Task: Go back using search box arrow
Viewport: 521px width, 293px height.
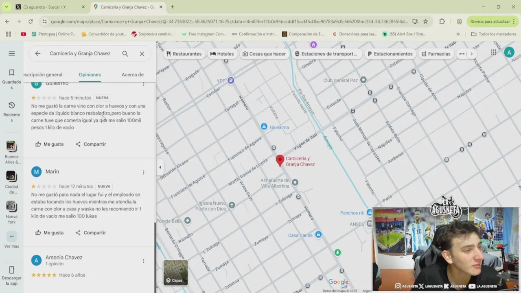Action: pos(37,53)
